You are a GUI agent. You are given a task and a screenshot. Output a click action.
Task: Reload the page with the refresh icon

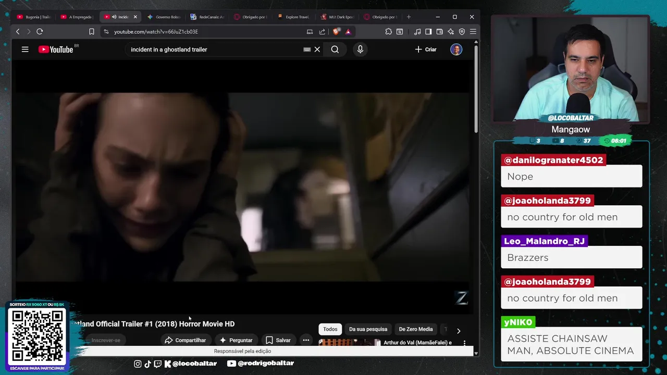pyautogui.click(x=40, y=32)
